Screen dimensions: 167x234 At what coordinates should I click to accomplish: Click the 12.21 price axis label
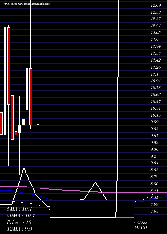(156, 26)
